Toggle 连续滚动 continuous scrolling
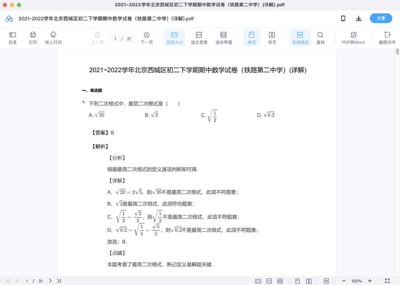The width and height of the screenshot is (400, 285). coord(300,38)
